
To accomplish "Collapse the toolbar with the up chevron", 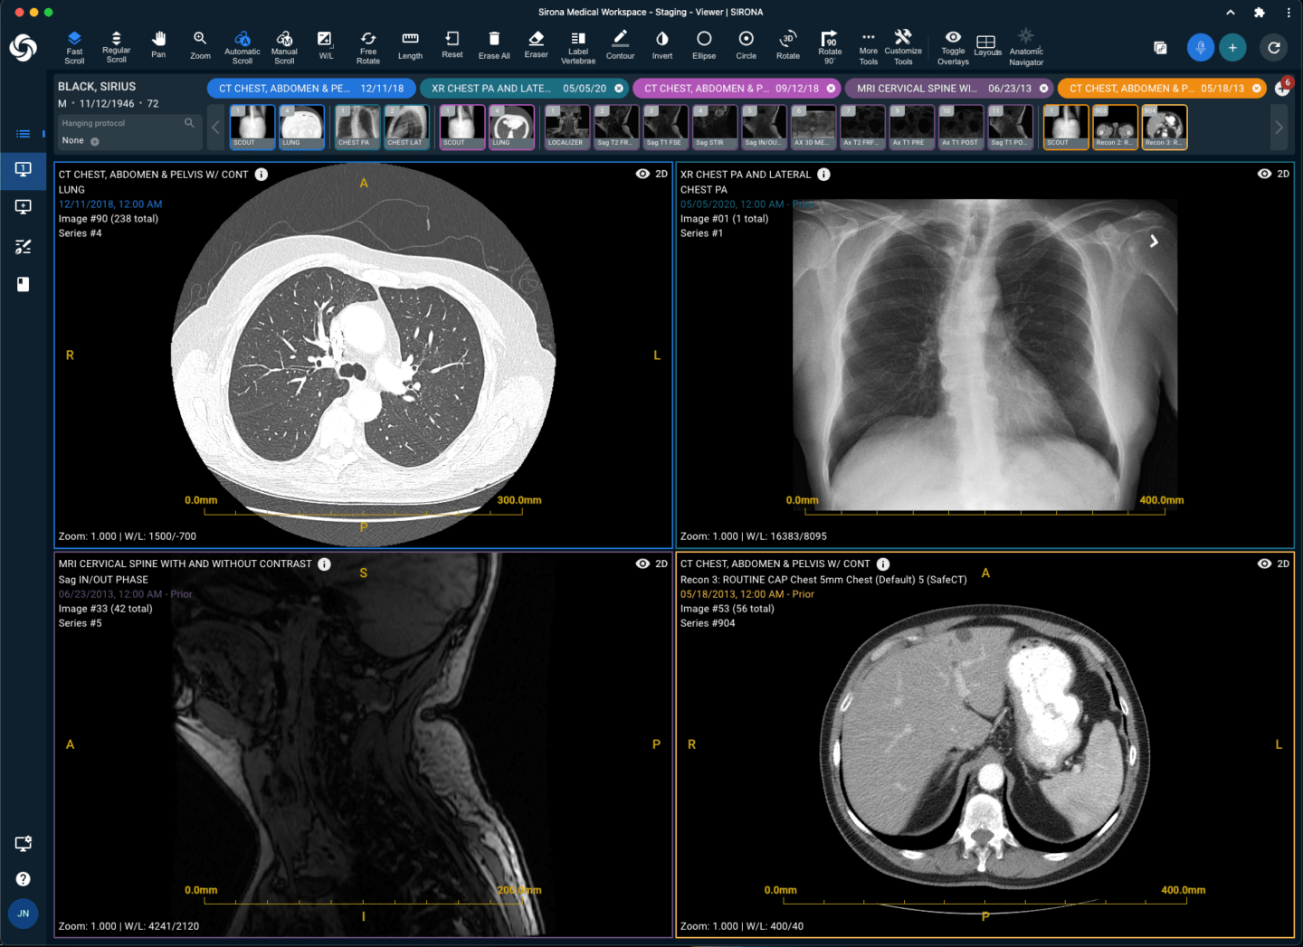I will [x=1231, y=13].
